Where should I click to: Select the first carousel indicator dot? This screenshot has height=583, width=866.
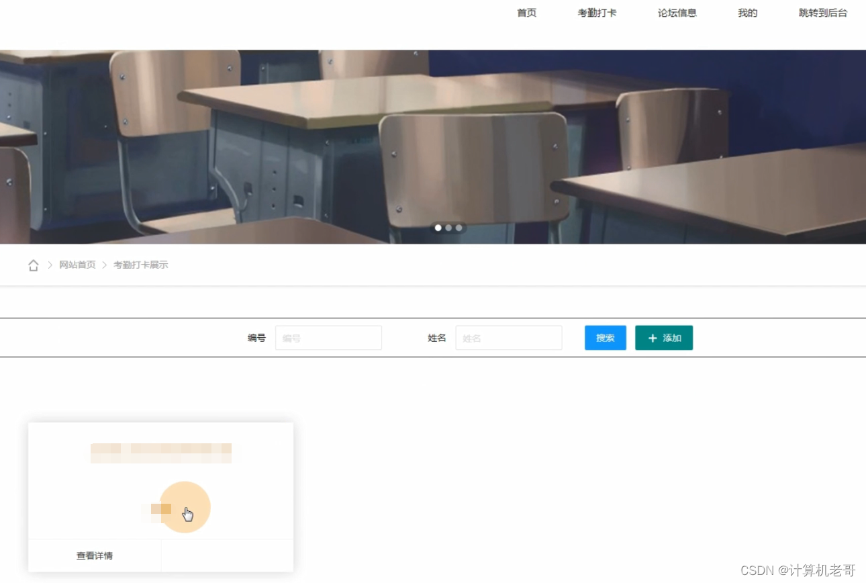(x=438, y=228)
